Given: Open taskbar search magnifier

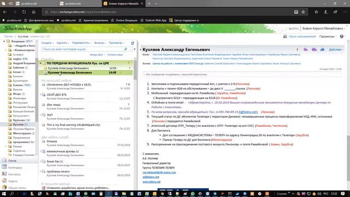Looking at the screenshot, I should (x=12, y=194).
